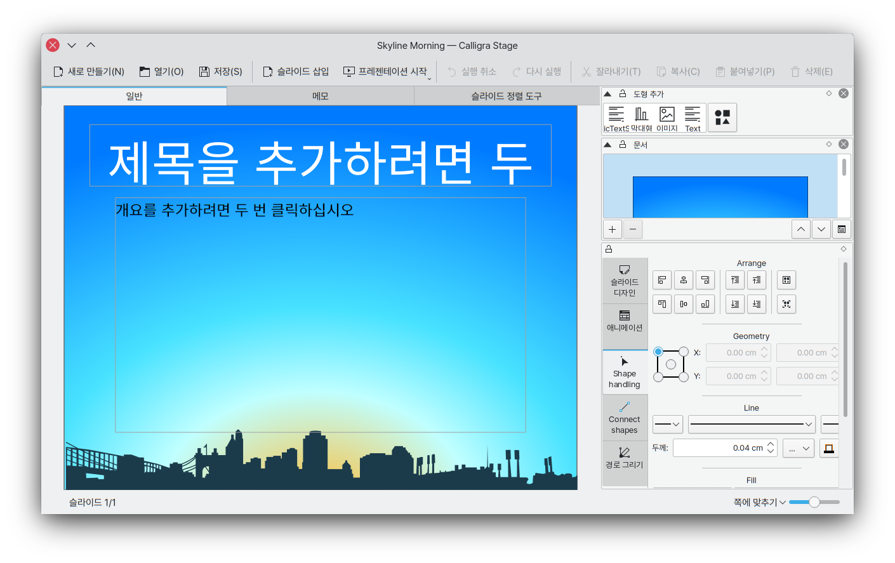
Task: Select the 막대형 bar chart shape
Action: click(x=641, y=118)
